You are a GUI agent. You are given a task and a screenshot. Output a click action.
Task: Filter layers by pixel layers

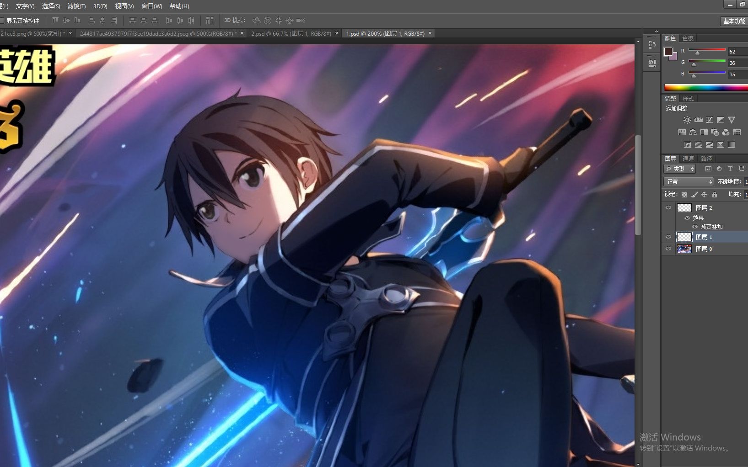pos(708,169)
